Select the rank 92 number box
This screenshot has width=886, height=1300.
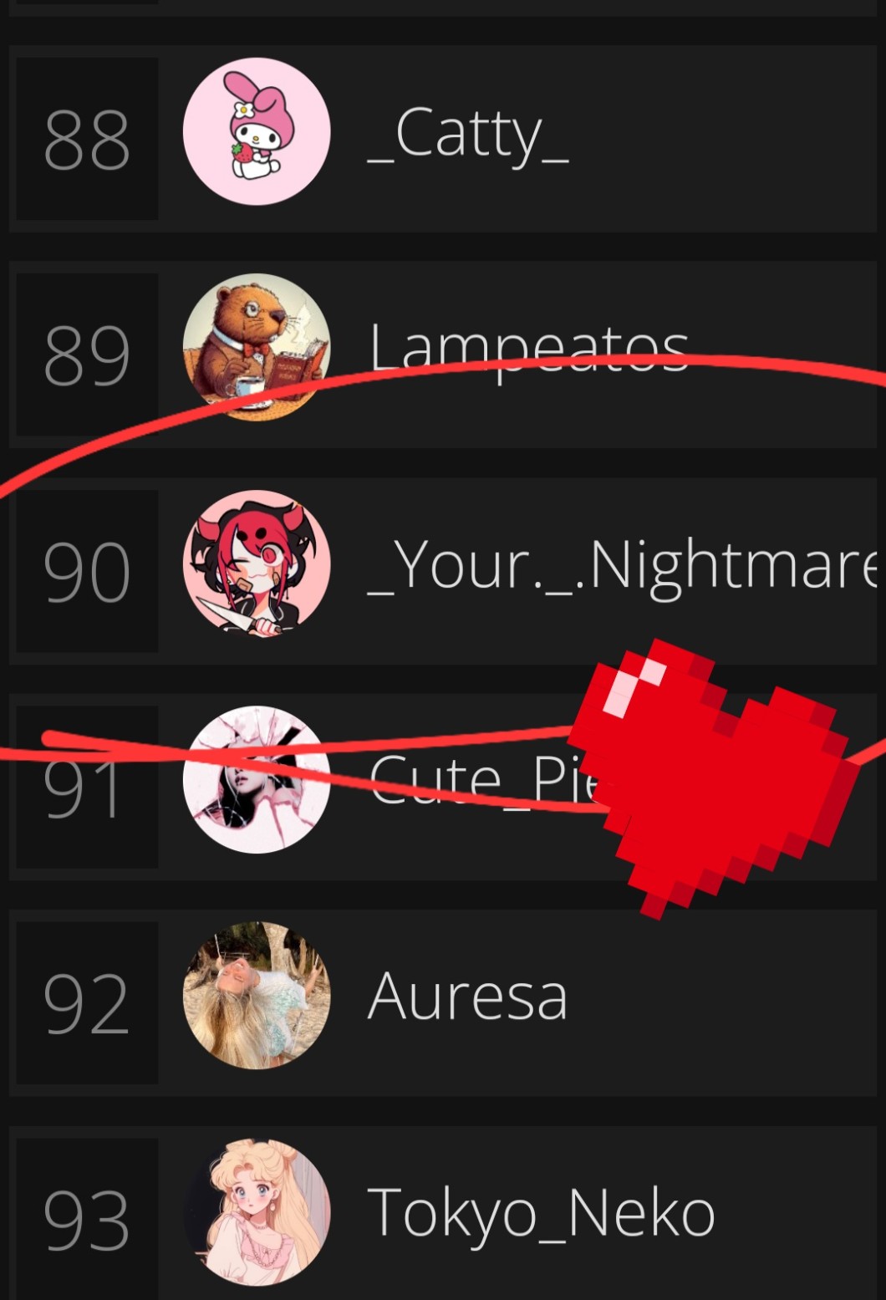point(87,1003)
